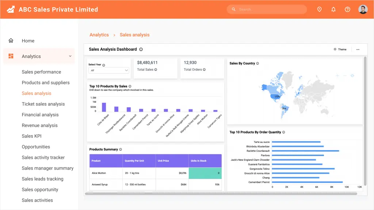Viewport: 374px width, 210px height.
Task: Click info icon beside Total Sales
Action: pyautogui.click(x=156, y=70)
